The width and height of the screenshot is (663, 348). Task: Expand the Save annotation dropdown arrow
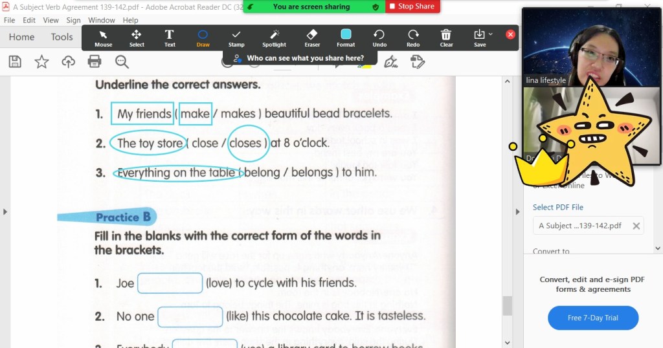pos(491,34)
